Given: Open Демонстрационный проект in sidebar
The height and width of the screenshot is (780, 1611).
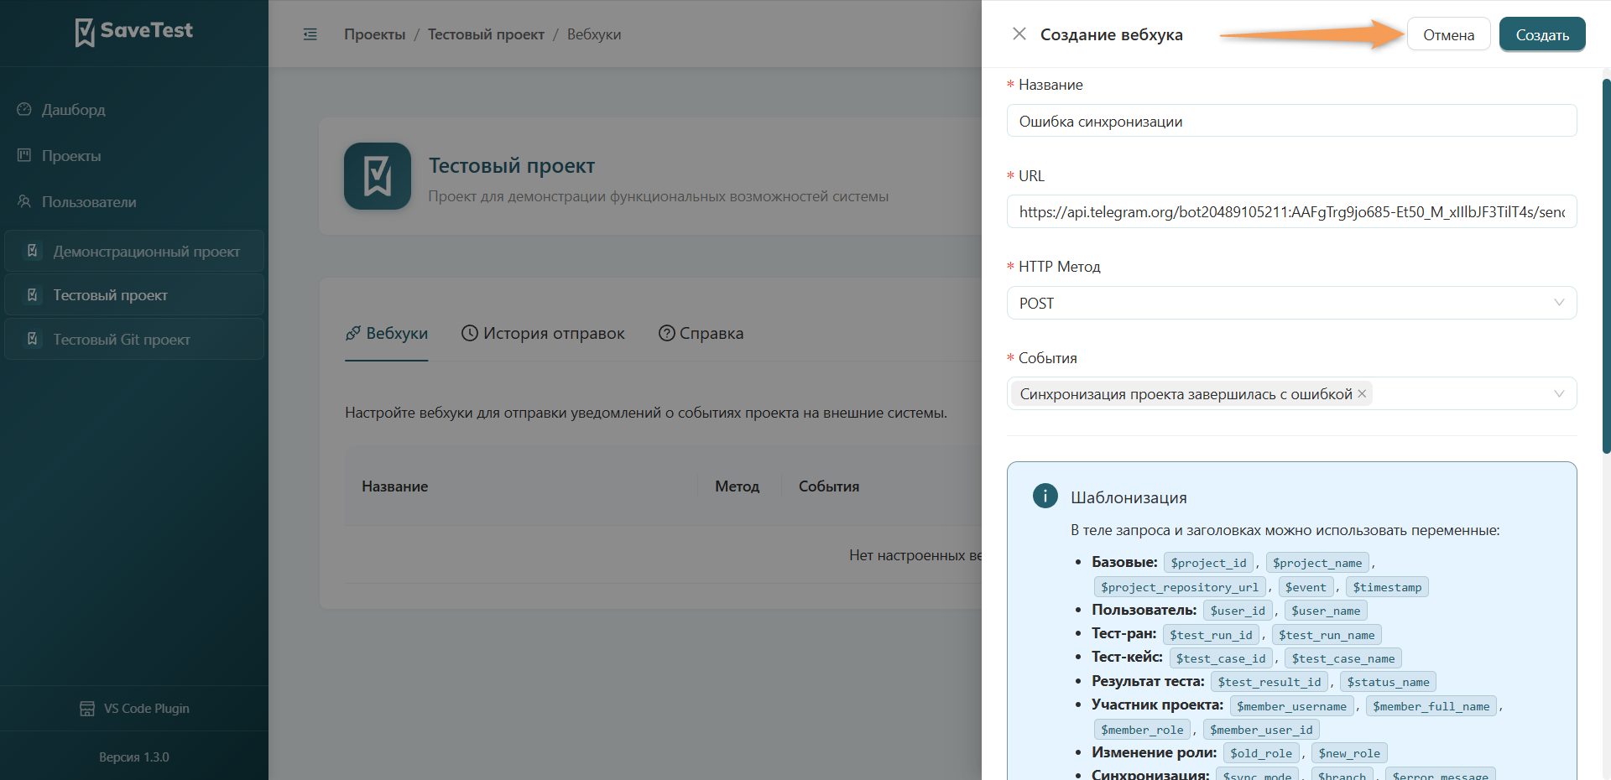Looking at the screenshot, I should coord(134,251).
